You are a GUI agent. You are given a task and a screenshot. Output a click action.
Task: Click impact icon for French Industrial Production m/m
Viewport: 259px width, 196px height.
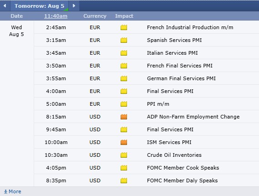coord(124,27)
